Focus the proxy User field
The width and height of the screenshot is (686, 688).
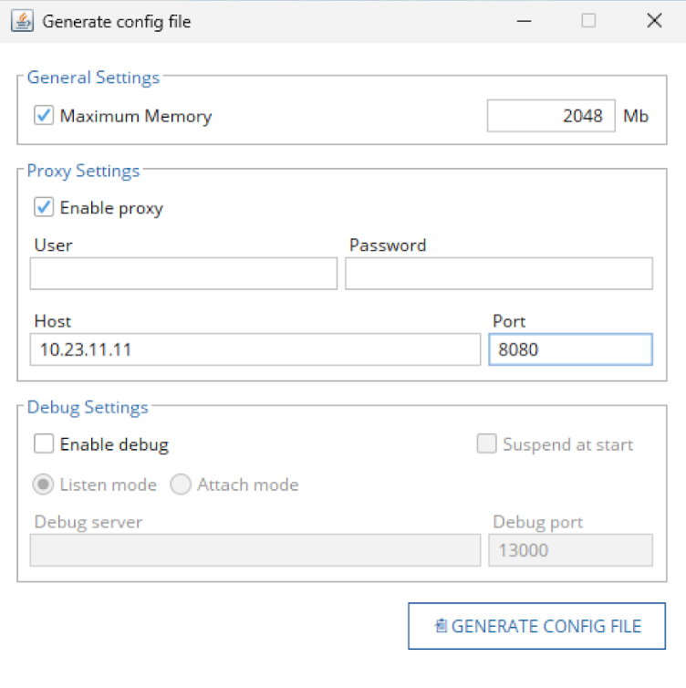(x=183, y=274)
